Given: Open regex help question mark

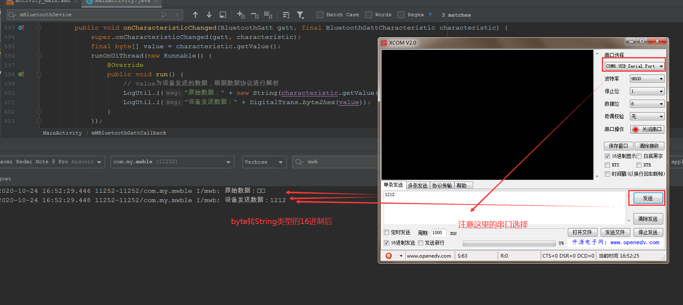Looking at the screenshot, I should click(x=430, y=15).
